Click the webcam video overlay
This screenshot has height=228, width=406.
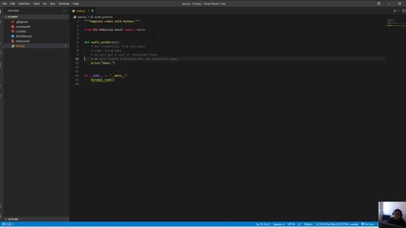[392, 215]
